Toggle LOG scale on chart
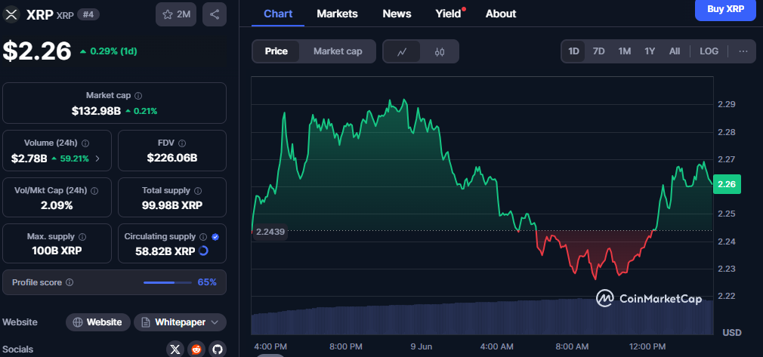This screenshot has height=357, width=763. [709, 51]
